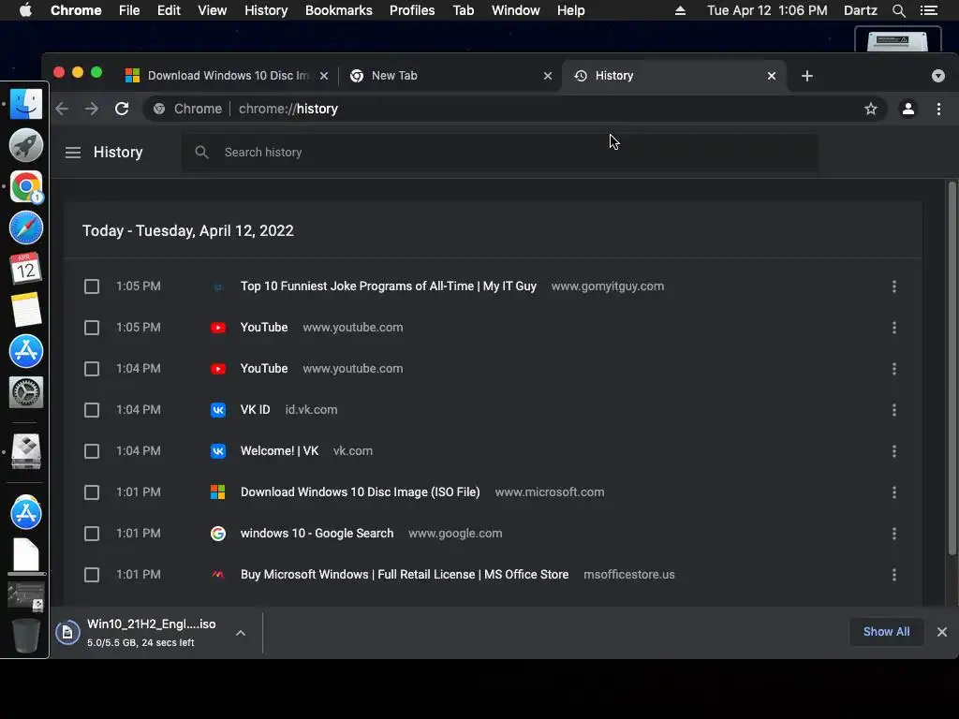Open the tab search dropdown arrow
The image size is (959, 719).
(937, 76)
